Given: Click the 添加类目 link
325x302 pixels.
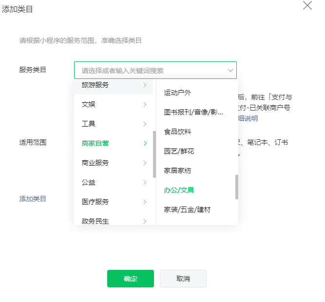Looking at the screenshot, I should click(x=33, y=199).
